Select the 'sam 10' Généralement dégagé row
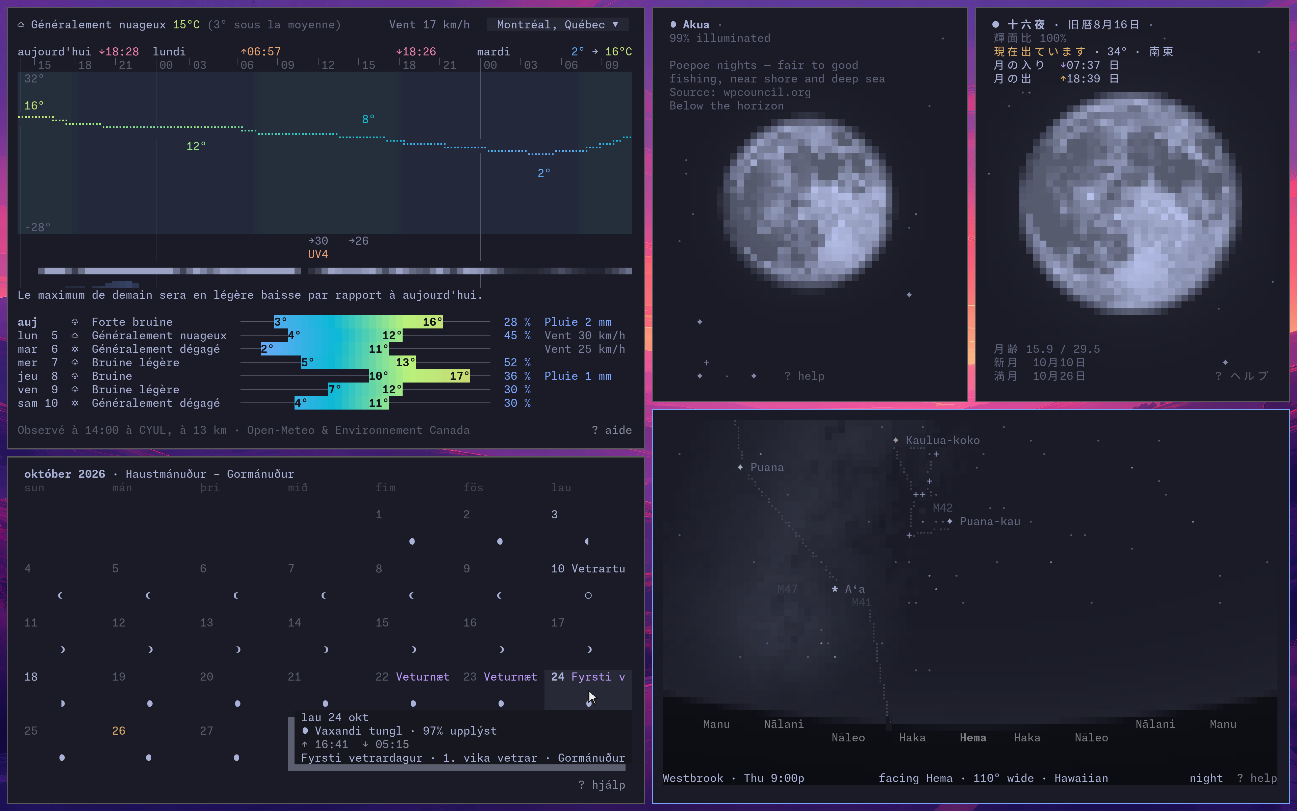 click(325, 403)
